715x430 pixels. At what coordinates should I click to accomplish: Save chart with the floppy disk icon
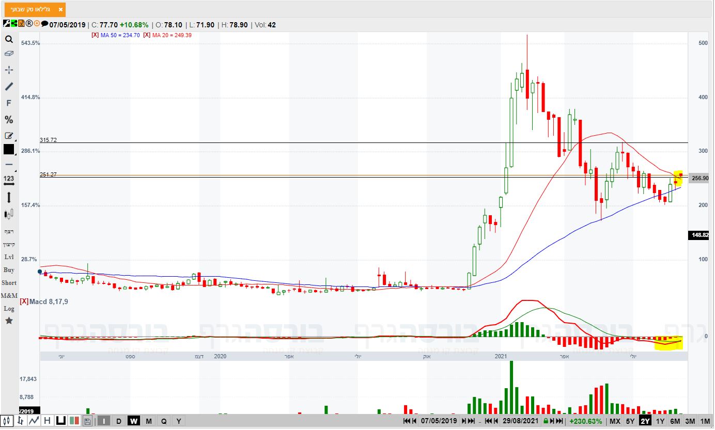tap(88, 421)
